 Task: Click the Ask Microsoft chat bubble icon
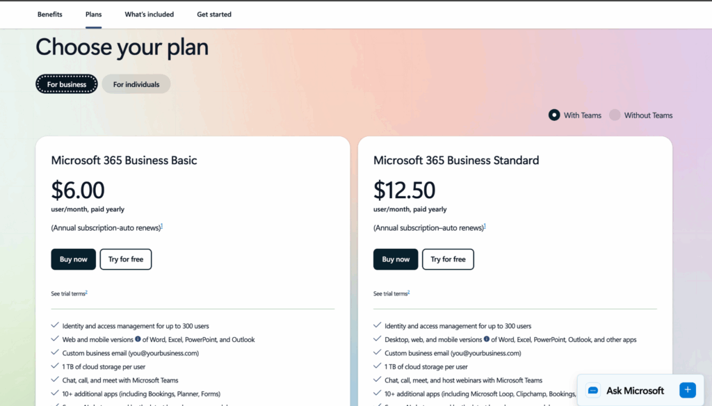(592, 391)
